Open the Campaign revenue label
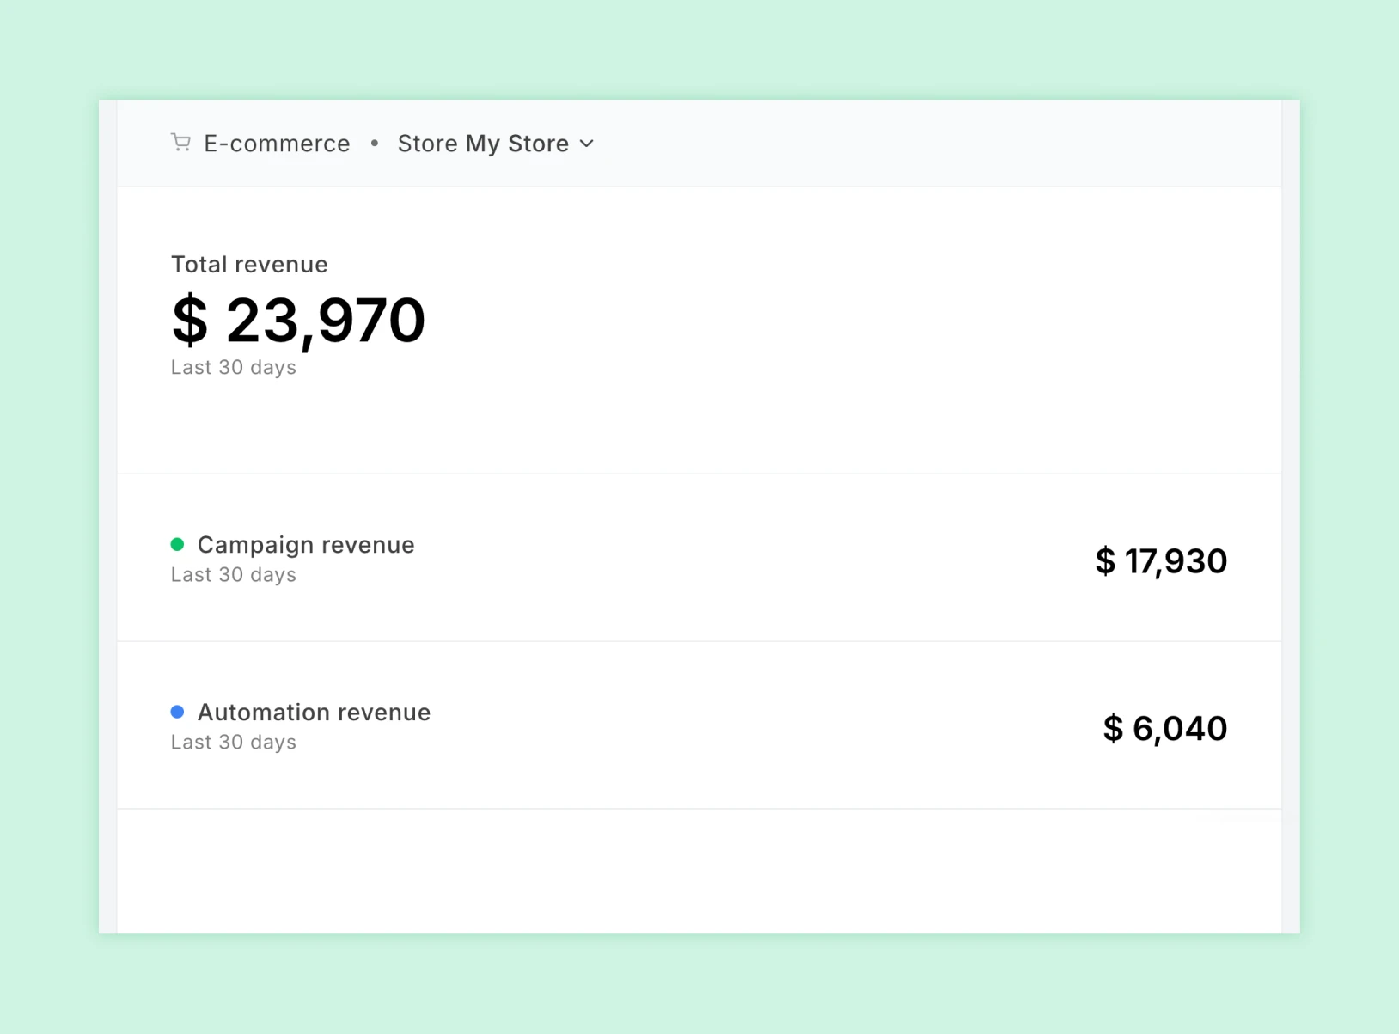Screen dimensions: 1399x1034 [x=306, y=545]
